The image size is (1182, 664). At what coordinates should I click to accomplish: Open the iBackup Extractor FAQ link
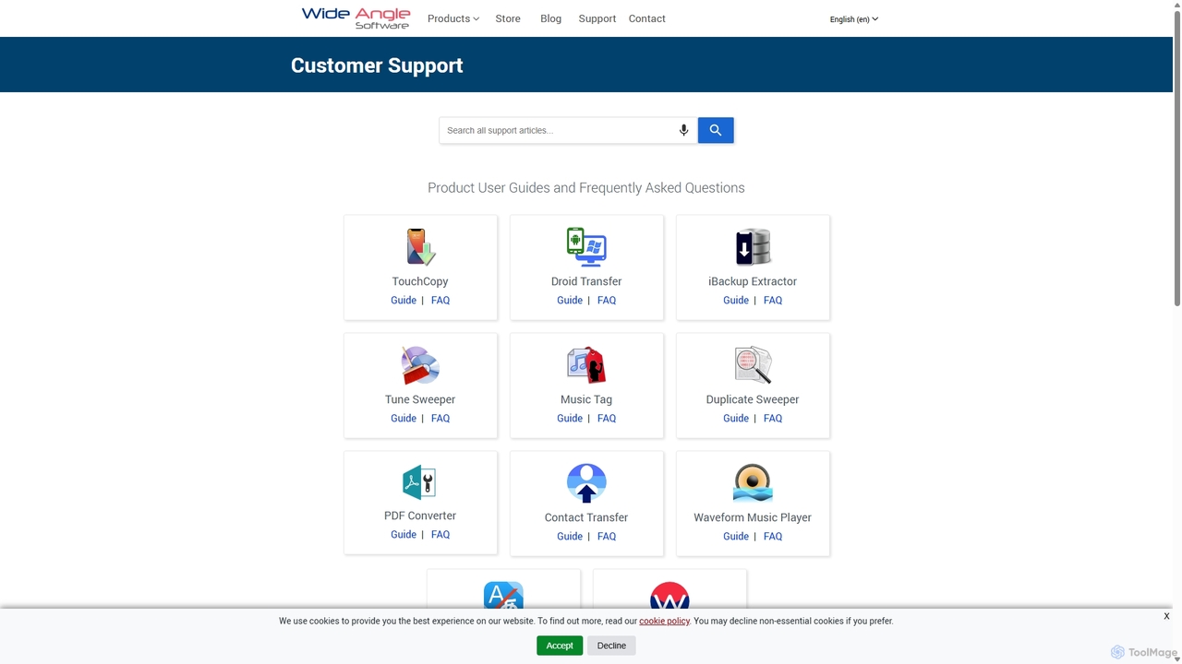pos(773,300)
